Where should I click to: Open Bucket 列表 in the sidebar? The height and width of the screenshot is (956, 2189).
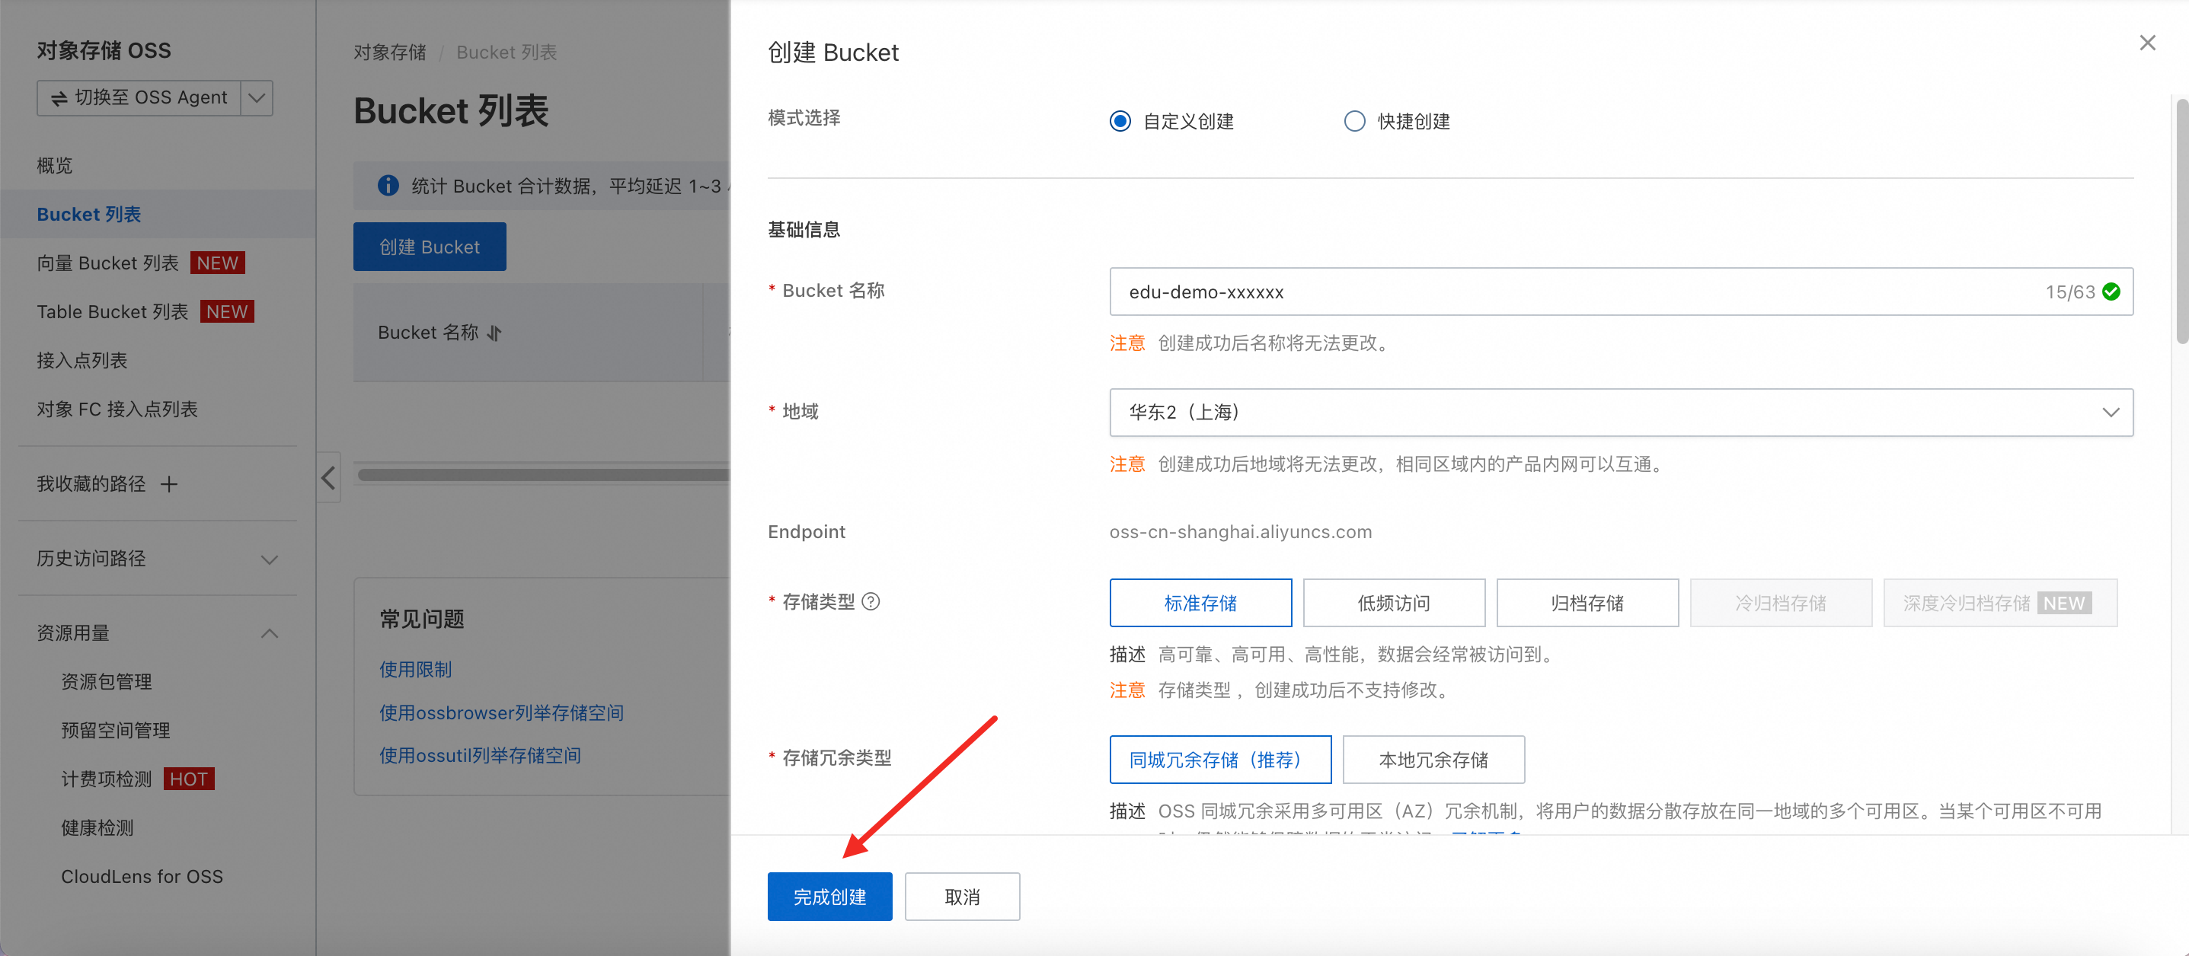point(88,214)
